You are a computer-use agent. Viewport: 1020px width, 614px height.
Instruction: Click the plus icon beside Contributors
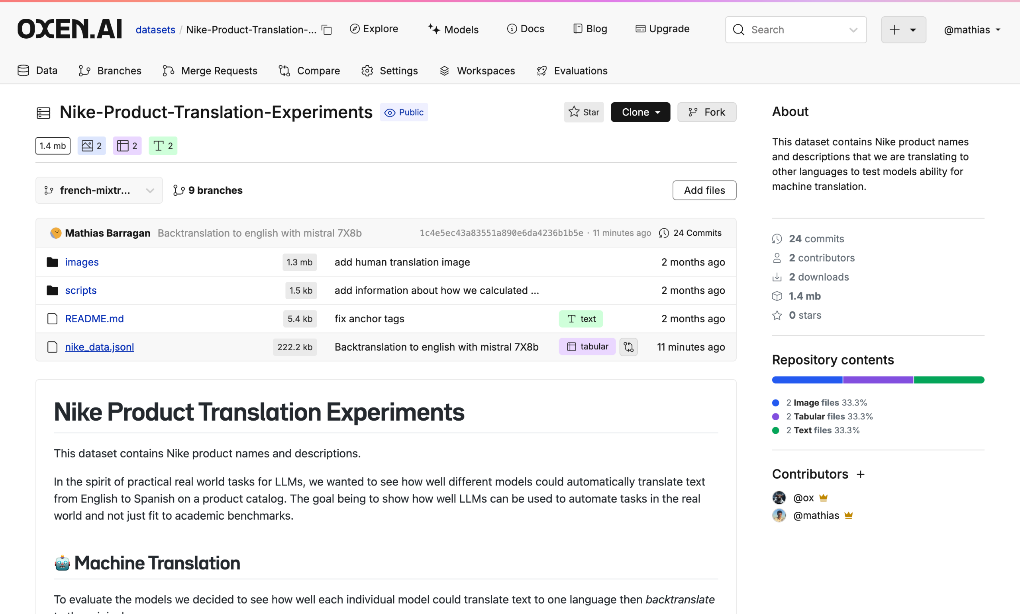[x=861, y=474]
